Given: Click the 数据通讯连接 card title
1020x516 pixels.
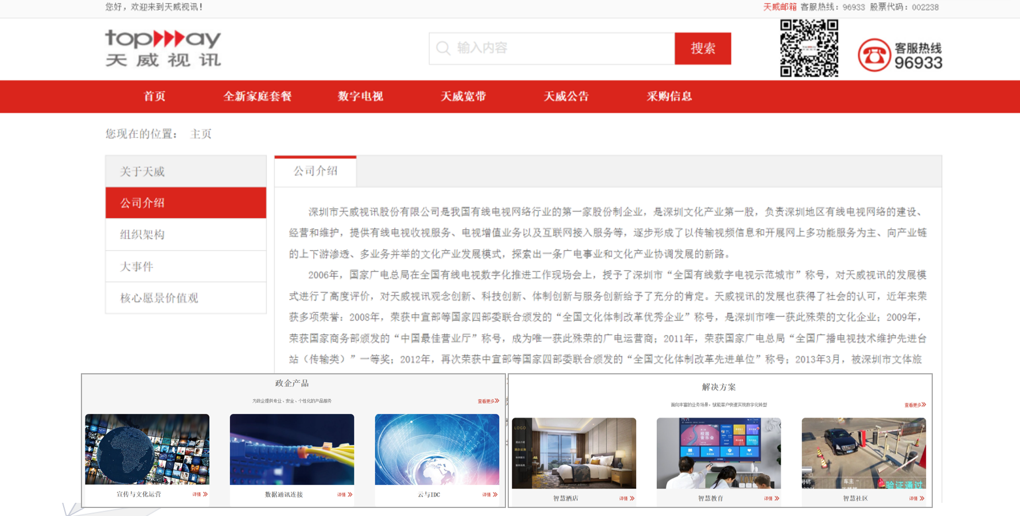Looking at the screenshot, I should point(284,494).
